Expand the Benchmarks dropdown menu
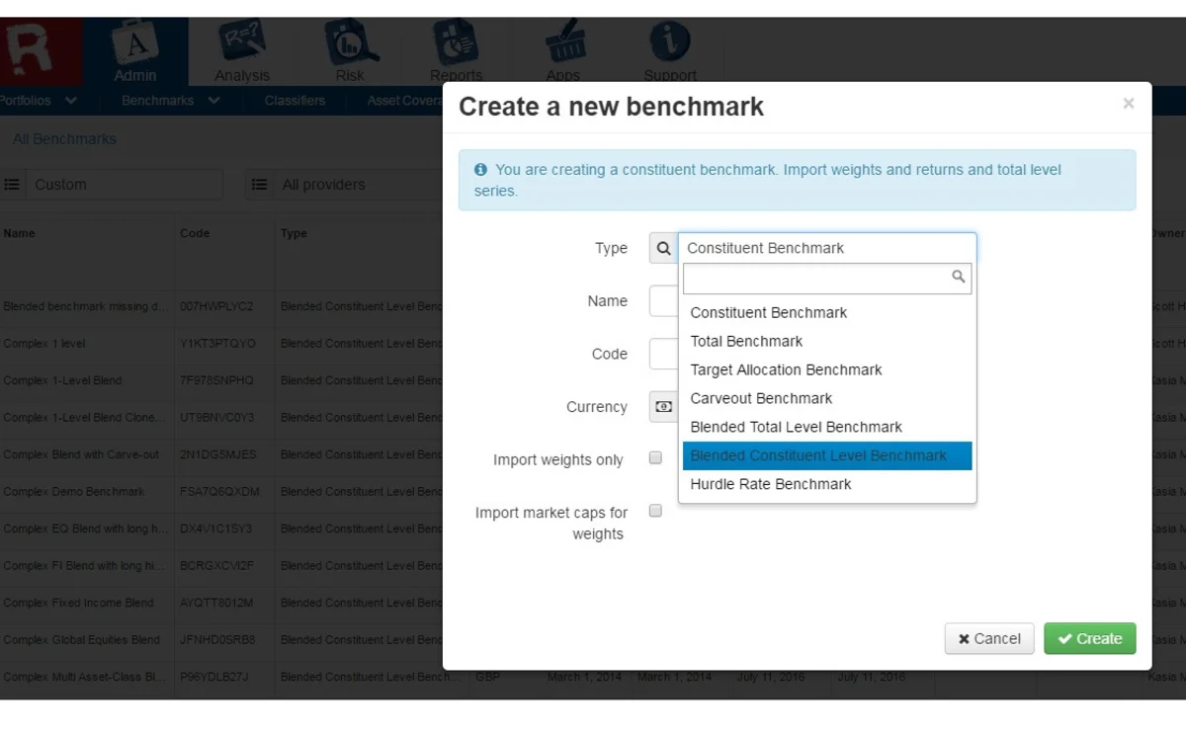Screen dimensions: 1186x734 pyautogui.click(x=169, y=101)
